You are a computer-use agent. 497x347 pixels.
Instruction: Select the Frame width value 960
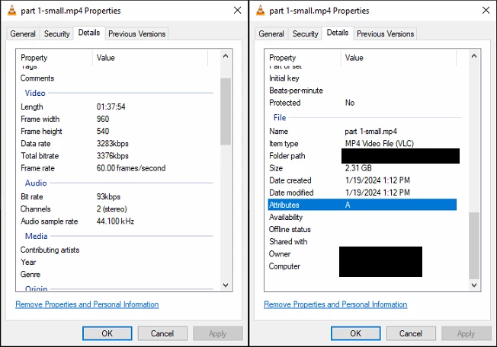pyautogui.click(x=103, y=119)
